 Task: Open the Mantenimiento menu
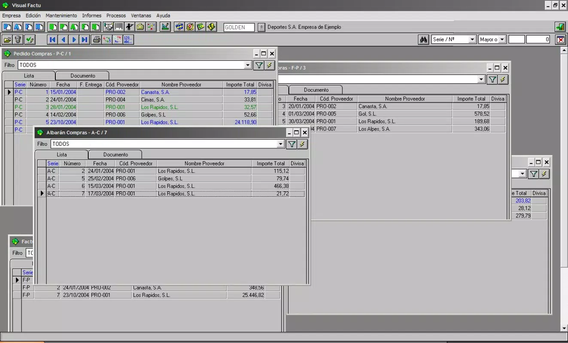coord(61,15)
